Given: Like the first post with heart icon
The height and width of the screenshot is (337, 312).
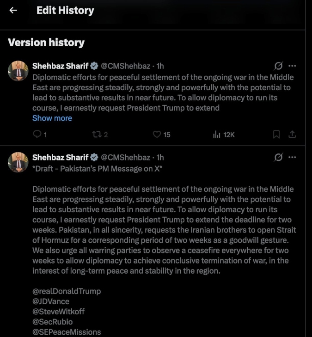Looking at the screenshot, I should 157,135.
